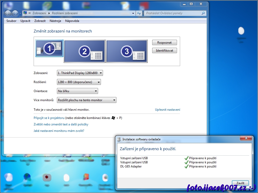Open the Nástroje menu
258x193 pixels.
(55, 21)
